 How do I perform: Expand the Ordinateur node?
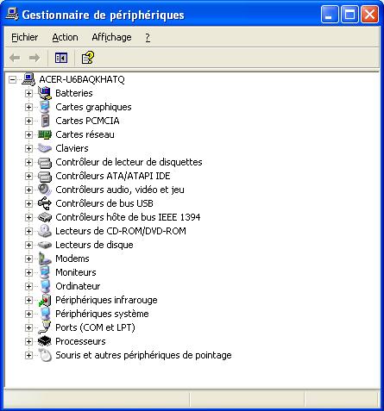click(x=28, y=286)
